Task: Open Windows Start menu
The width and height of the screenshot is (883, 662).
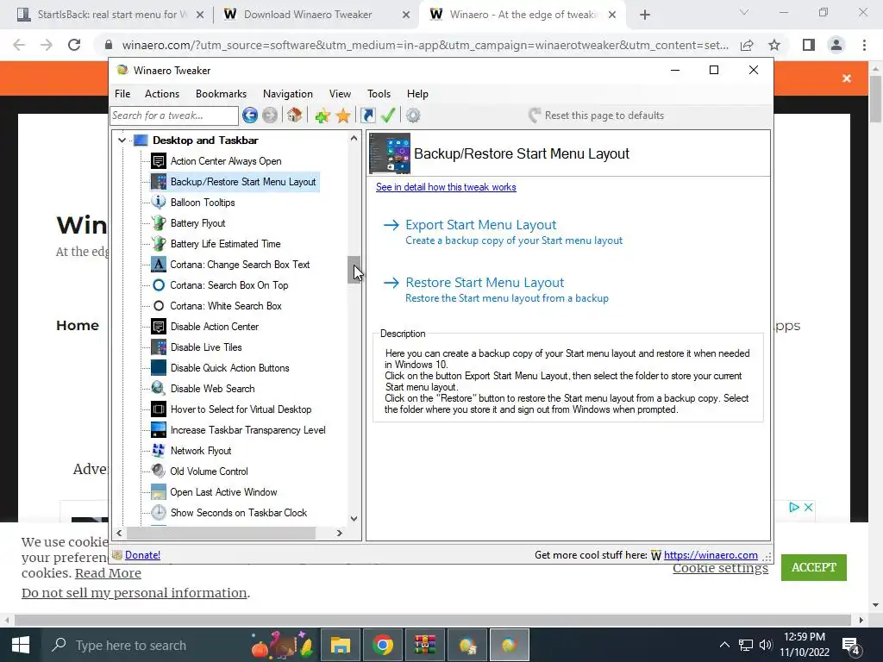Action: pyautogui.click(x=21, y=645)
